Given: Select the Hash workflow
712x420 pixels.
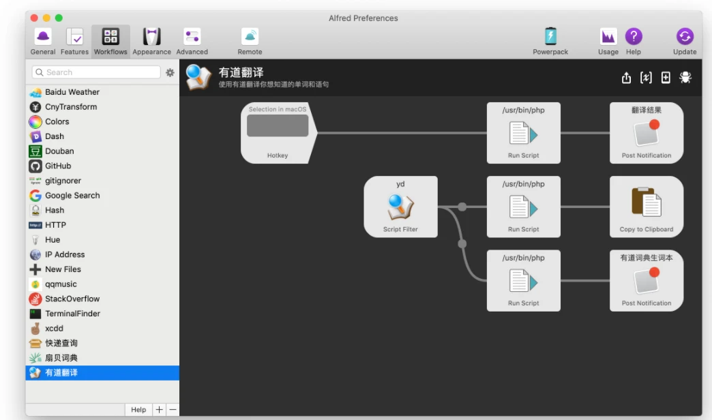Looking at the screenshot, I should pyautogui.click(x=102, y=210).
